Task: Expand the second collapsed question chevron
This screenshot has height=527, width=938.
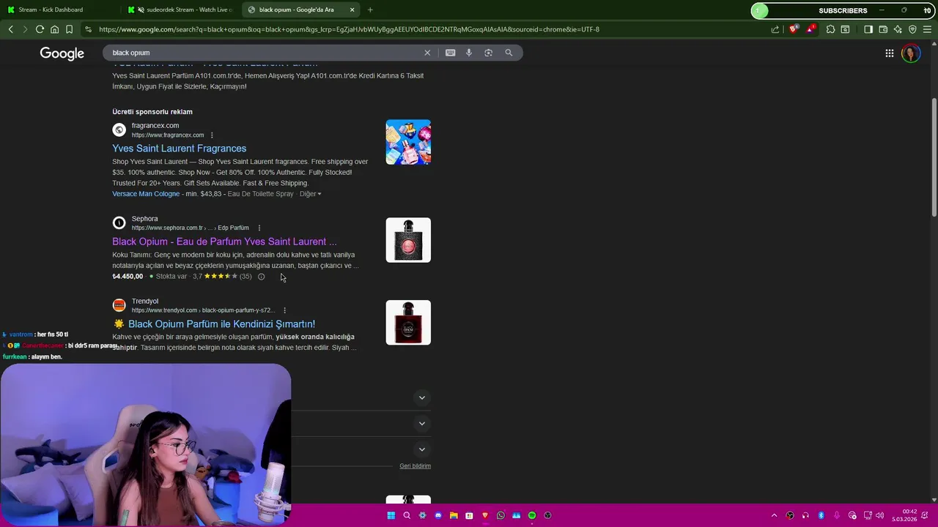Action: point(421,423)
